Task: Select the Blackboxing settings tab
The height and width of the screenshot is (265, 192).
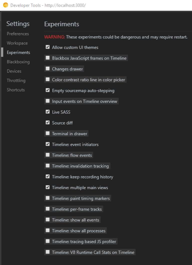Action: point(18,62)
